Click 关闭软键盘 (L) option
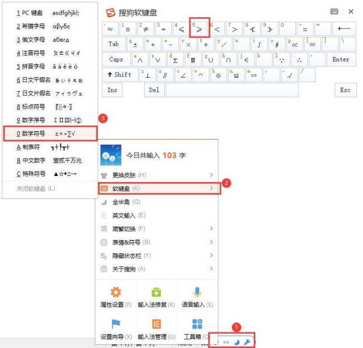The width and height of the screenshot is (363, 348). pos(36,188)
